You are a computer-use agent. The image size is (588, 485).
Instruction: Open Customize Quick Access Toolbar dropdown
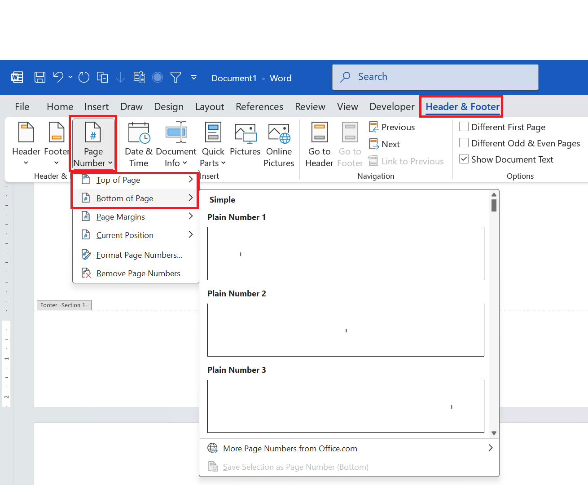pyautogui.click(x=194, y=77)
